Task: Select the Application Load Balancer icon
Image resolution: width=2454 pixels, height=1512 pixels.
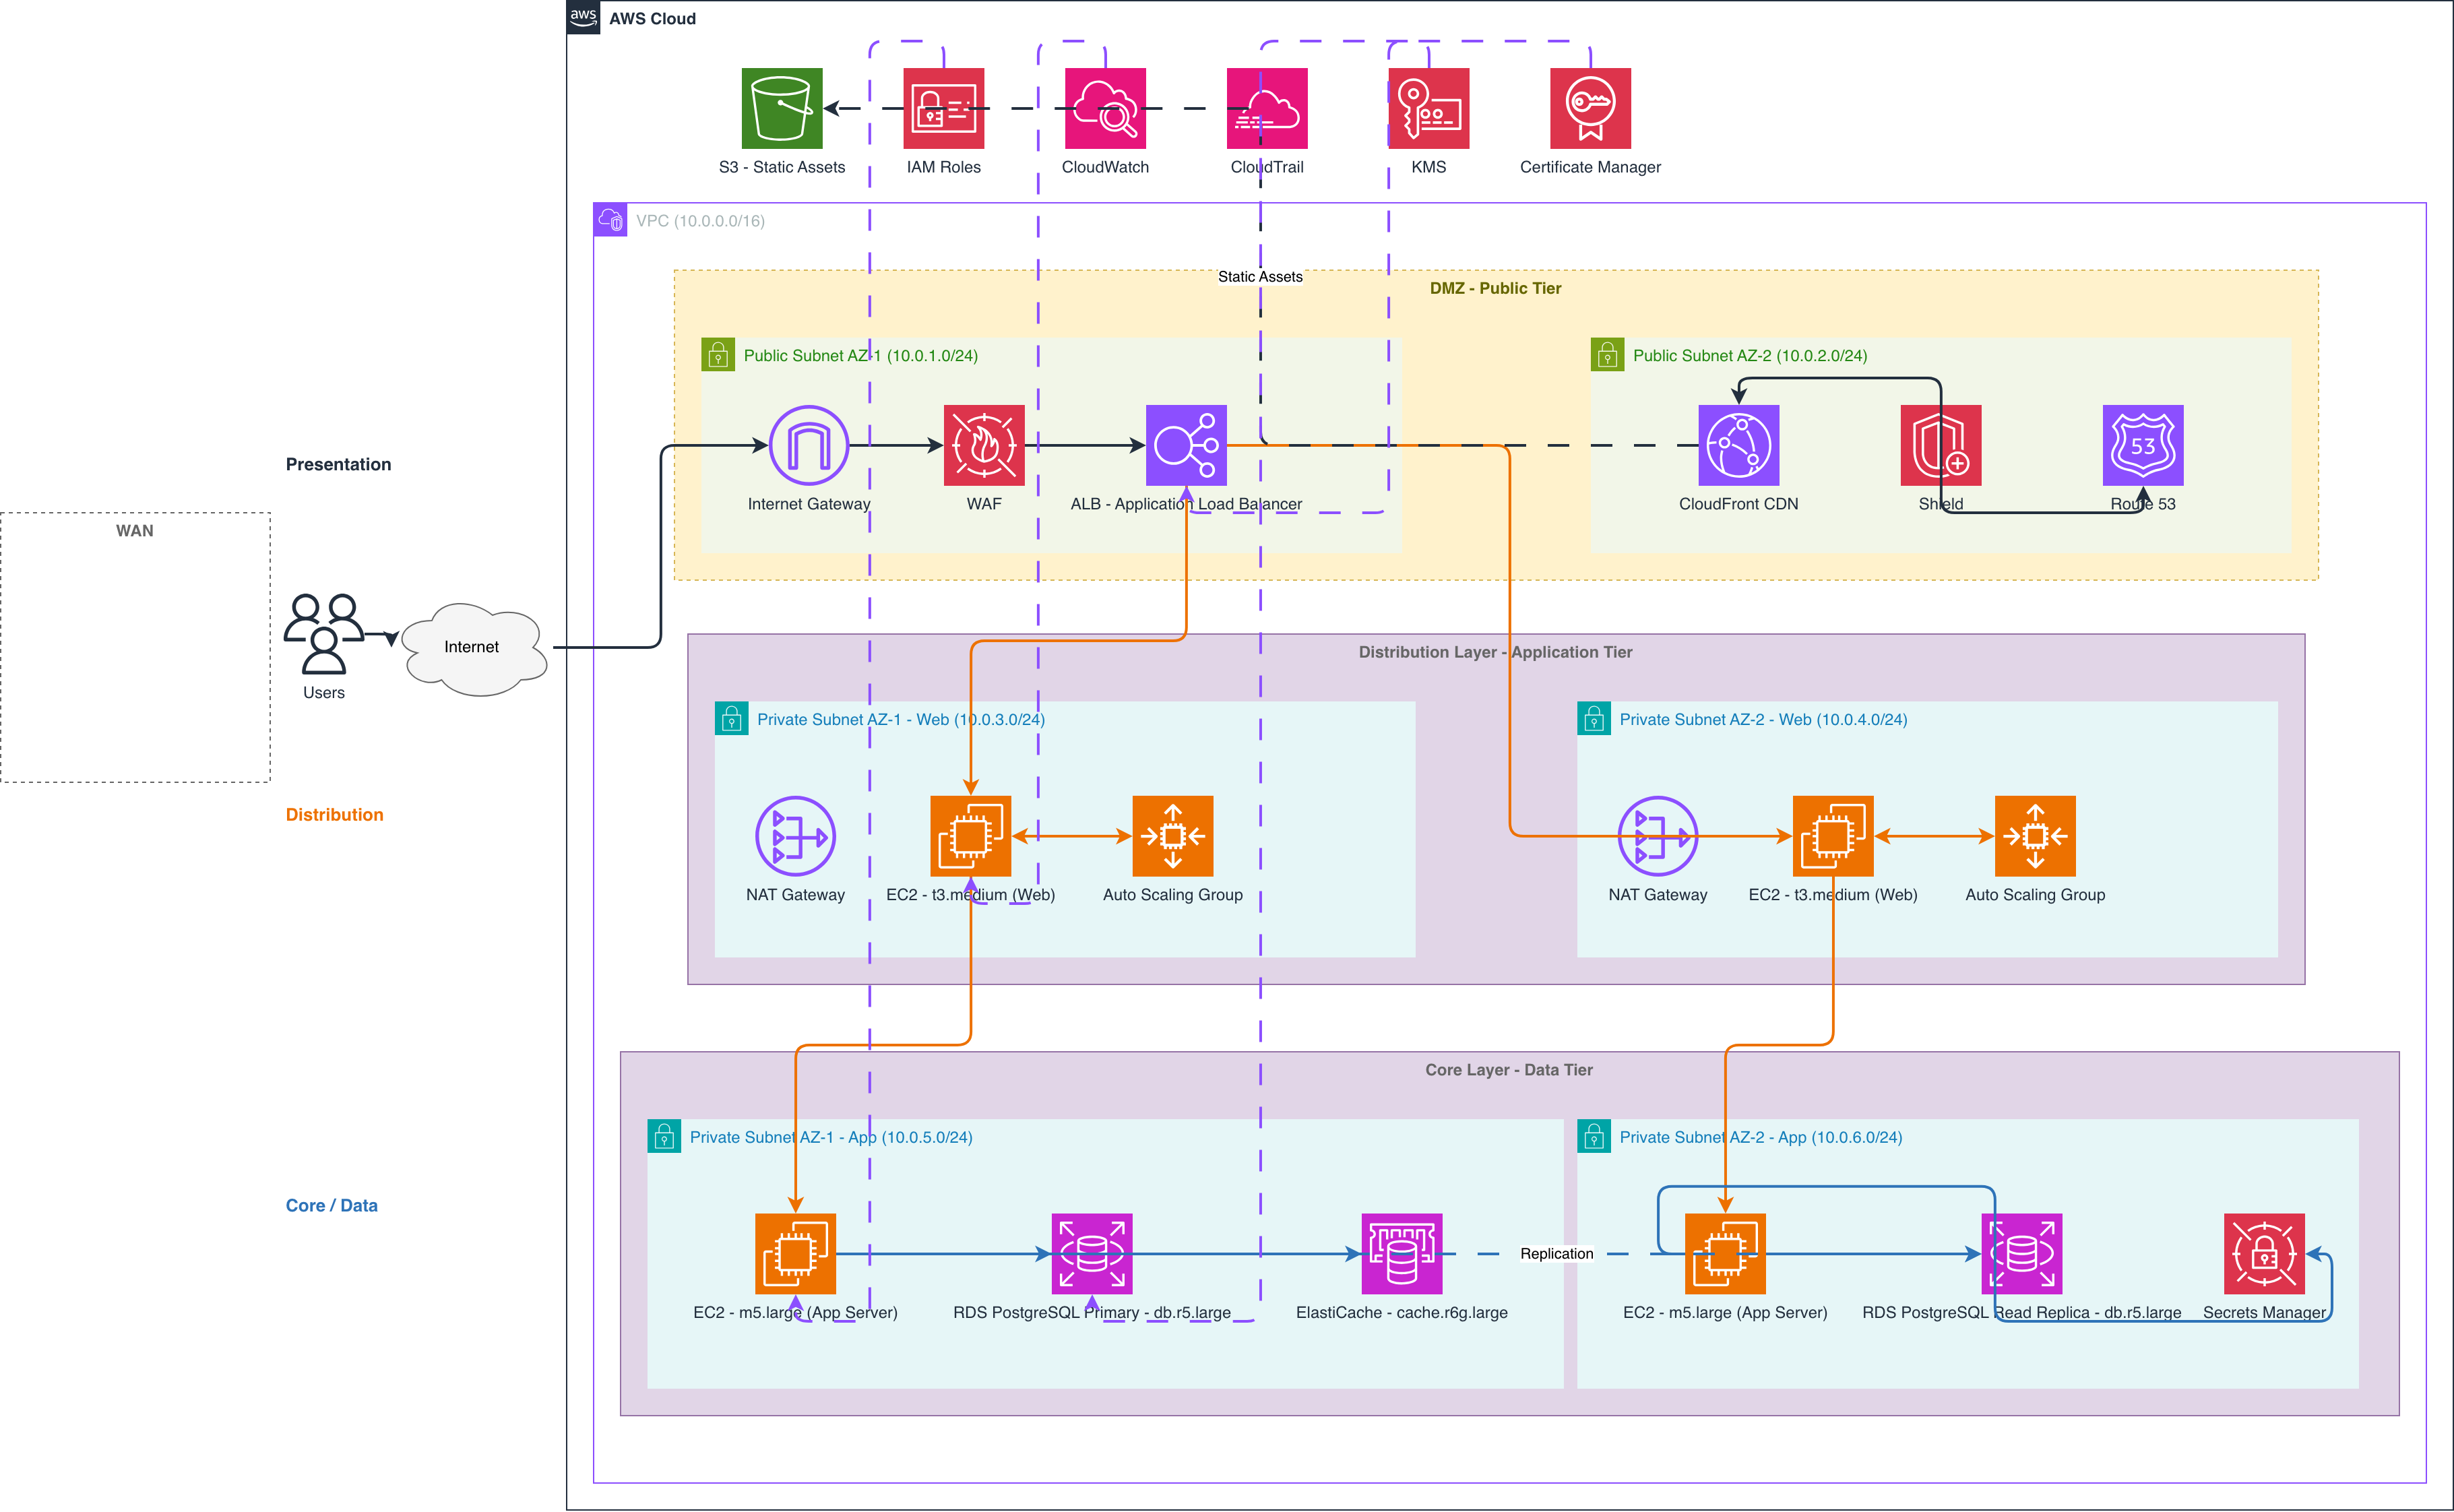Action: coord(1186,445)
